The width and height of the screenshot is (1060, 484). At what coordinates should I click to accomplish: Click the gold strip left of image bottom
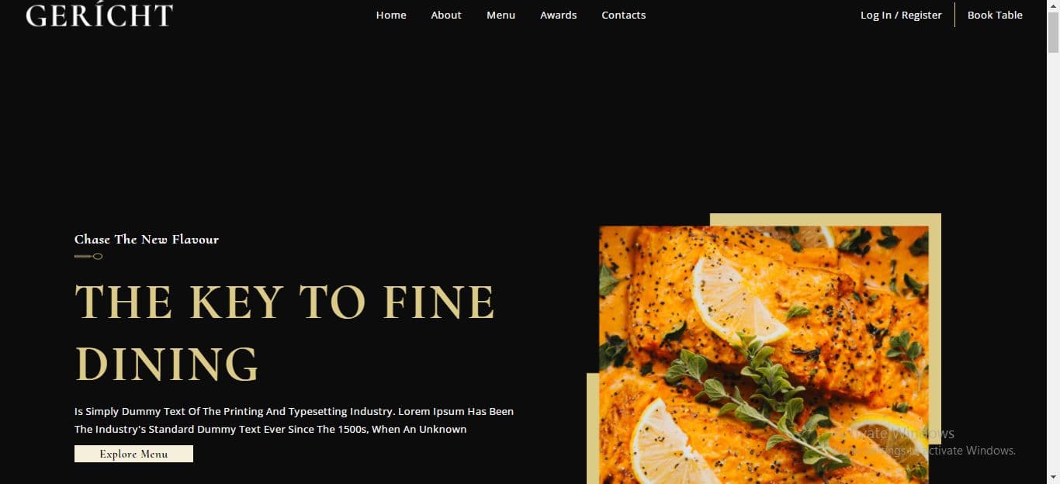click(593, 428)
